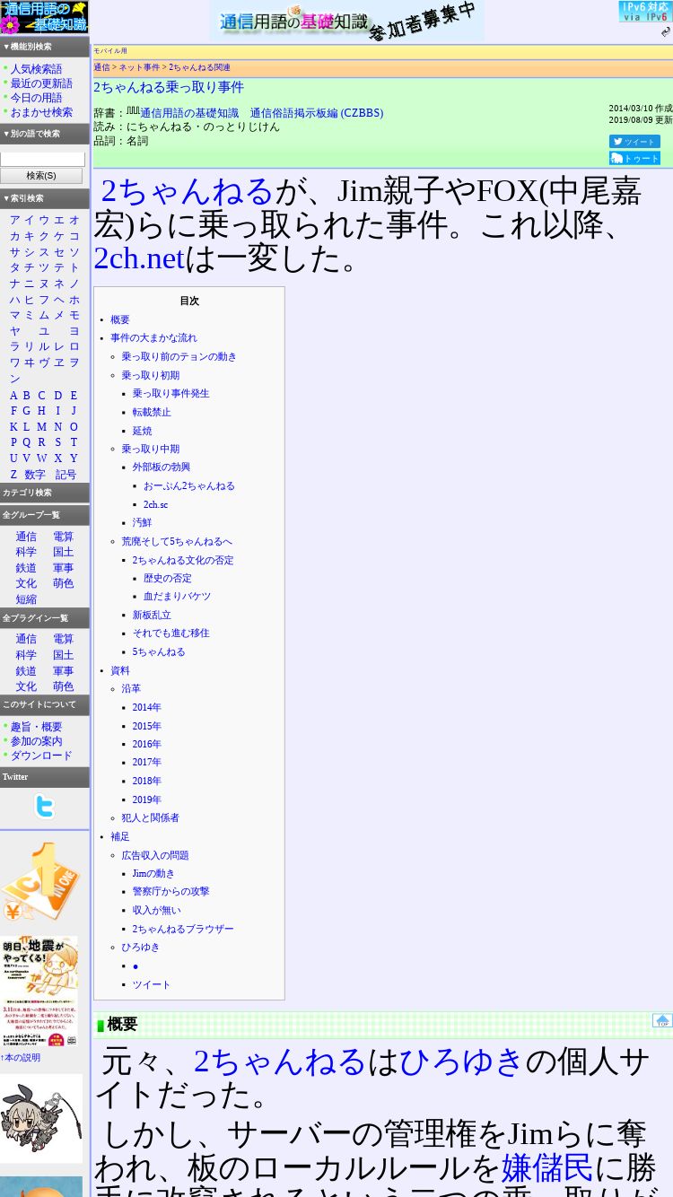Collapse the 索引検索 section header
The image size is (673, 1197).
(44, 198)
